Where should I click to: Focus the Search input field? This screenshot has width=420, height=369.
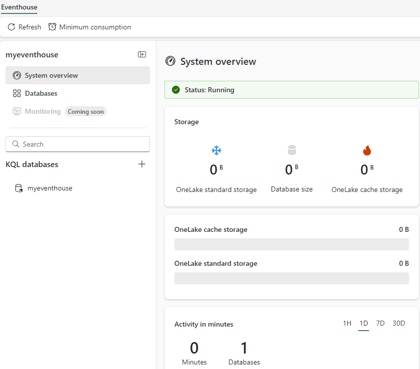point(78,144)
